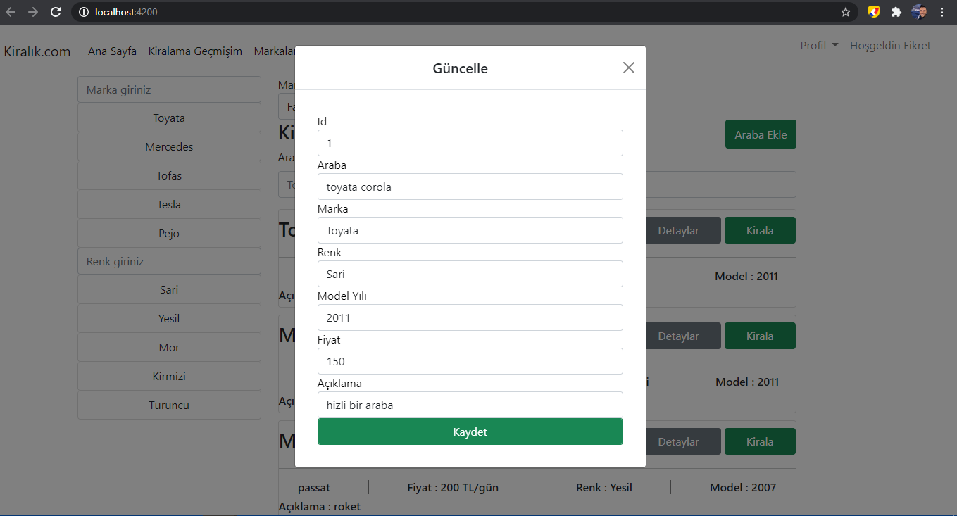
Task: Close the Güncelle dialog
Action: coord(628,68)
